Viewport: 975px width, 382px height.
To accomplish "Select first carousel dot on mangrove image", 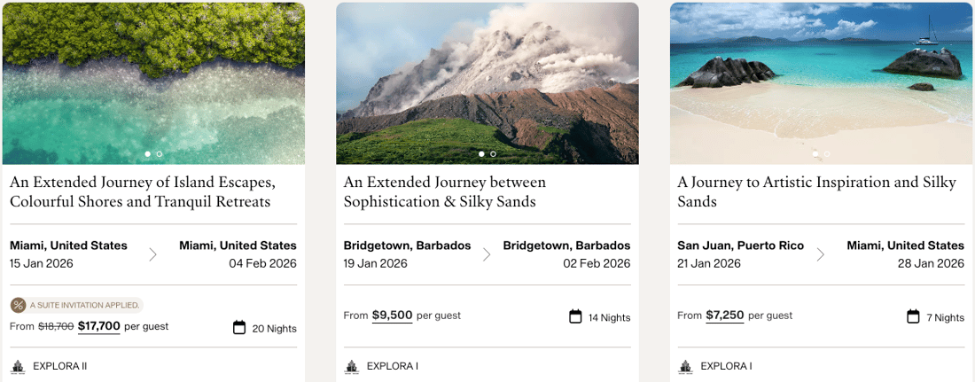I will tap(147, 154).
